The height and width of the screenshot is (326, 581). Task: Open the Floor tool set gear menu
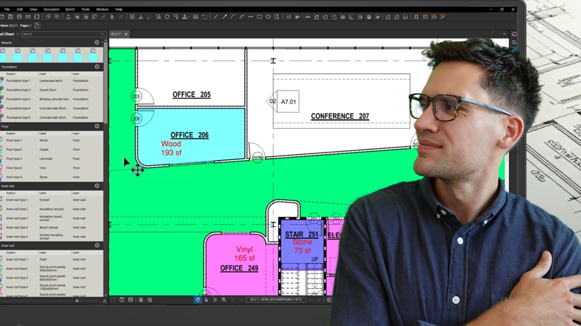(97, 126)
